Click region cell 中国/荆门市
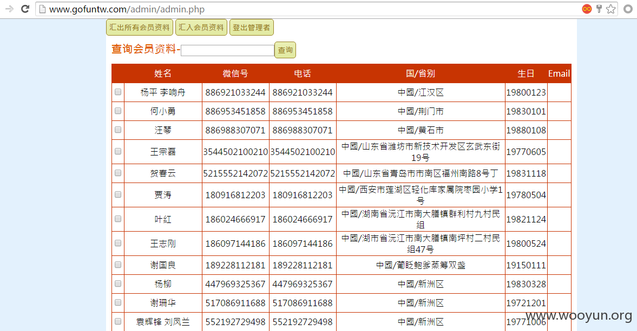Viewport: 637px width, 331px height. tap(421, 111)
